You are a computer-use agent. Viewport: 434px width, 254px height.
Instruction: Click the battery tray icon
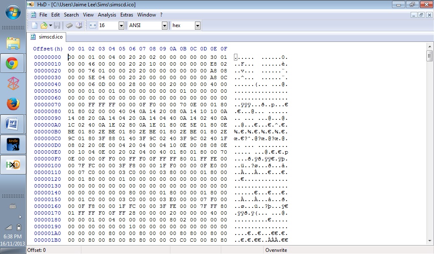[19, 227]
